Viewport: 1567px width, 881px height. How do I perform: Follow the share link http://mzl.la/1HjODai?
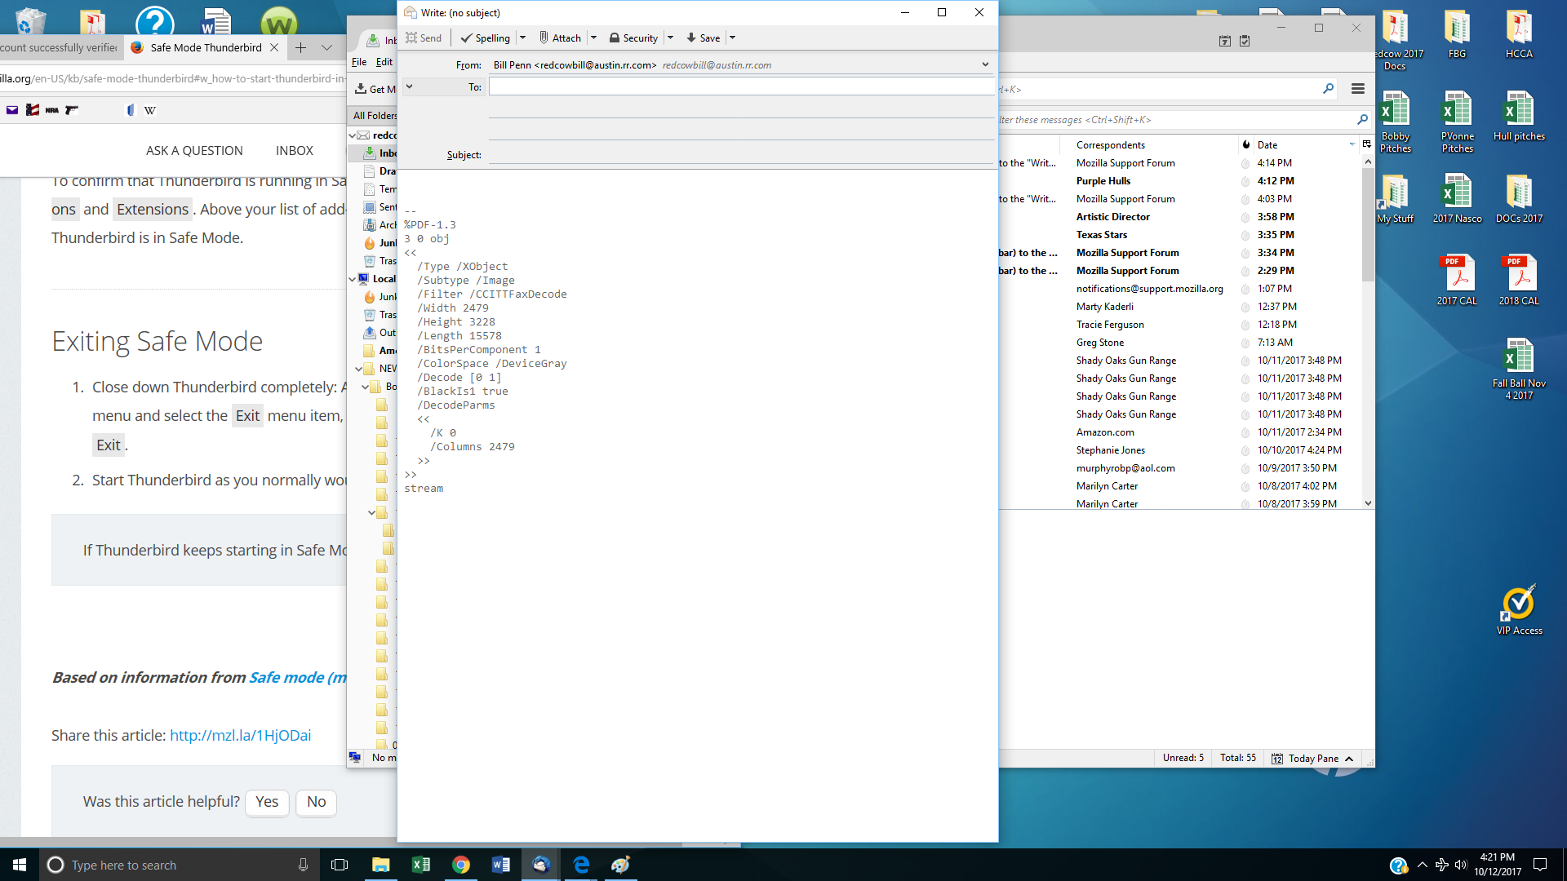(240, 735)
